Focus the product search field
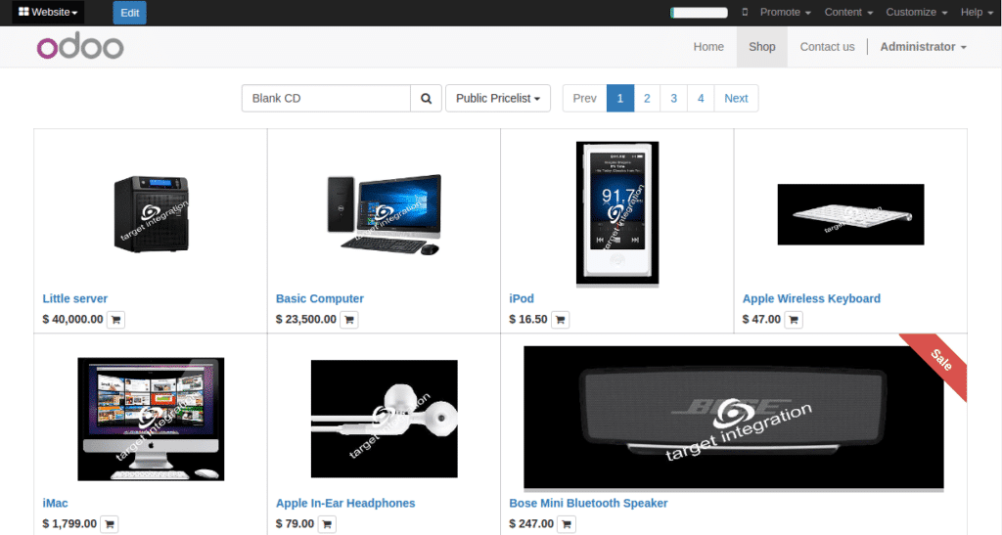Screen dimensions: 1002x535 click(326, 99)
